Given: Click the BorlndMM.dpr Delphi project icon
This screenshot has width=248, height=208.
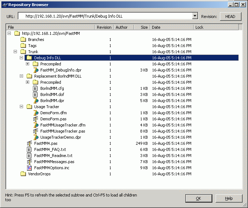Looking at the screenshot, I should click(x=36, y=101).
